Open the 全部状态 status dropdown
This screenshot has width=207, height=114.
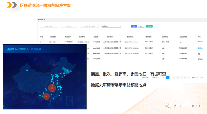pyautogui.click(x=111, y=26)
